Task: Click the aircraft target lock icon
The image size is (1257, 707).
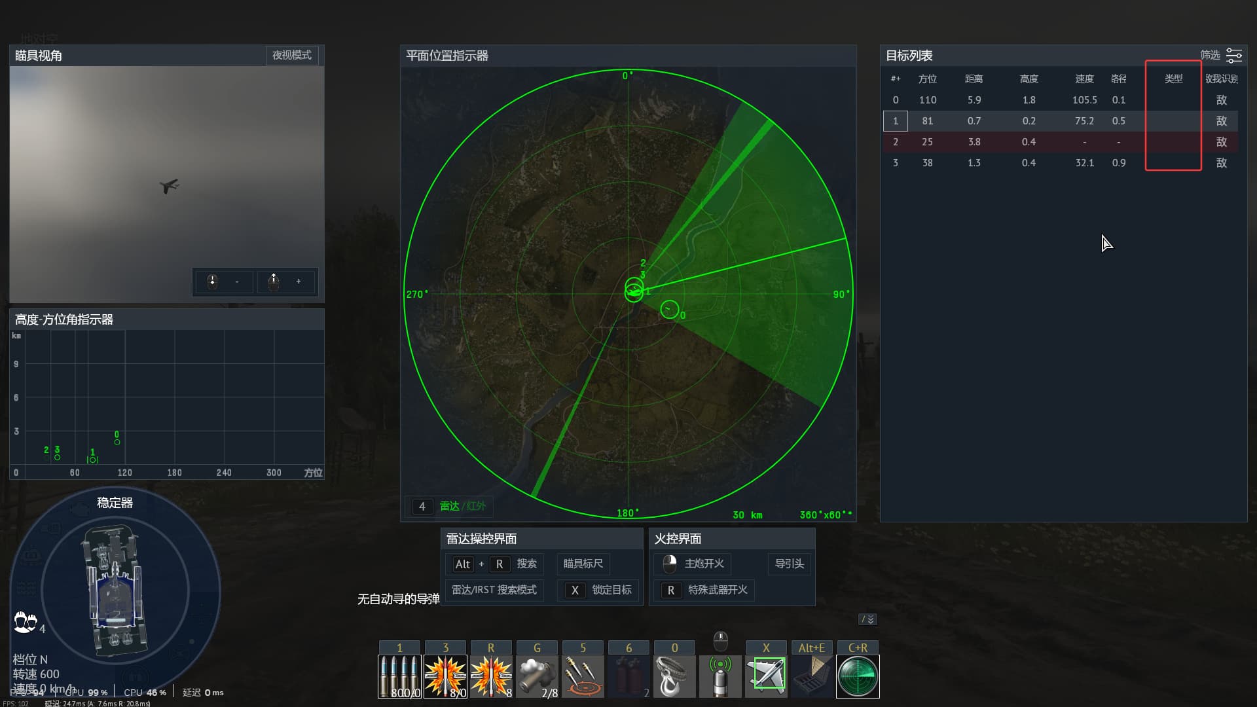Action: pyautogui.click(x=766, y=676)
